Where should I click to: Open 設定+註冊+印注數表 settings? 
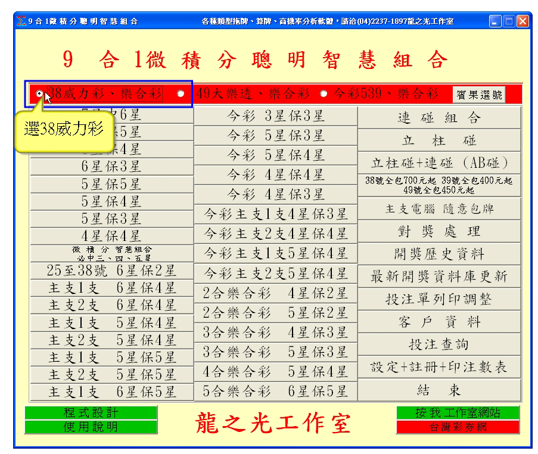click(x=439, y=367)
